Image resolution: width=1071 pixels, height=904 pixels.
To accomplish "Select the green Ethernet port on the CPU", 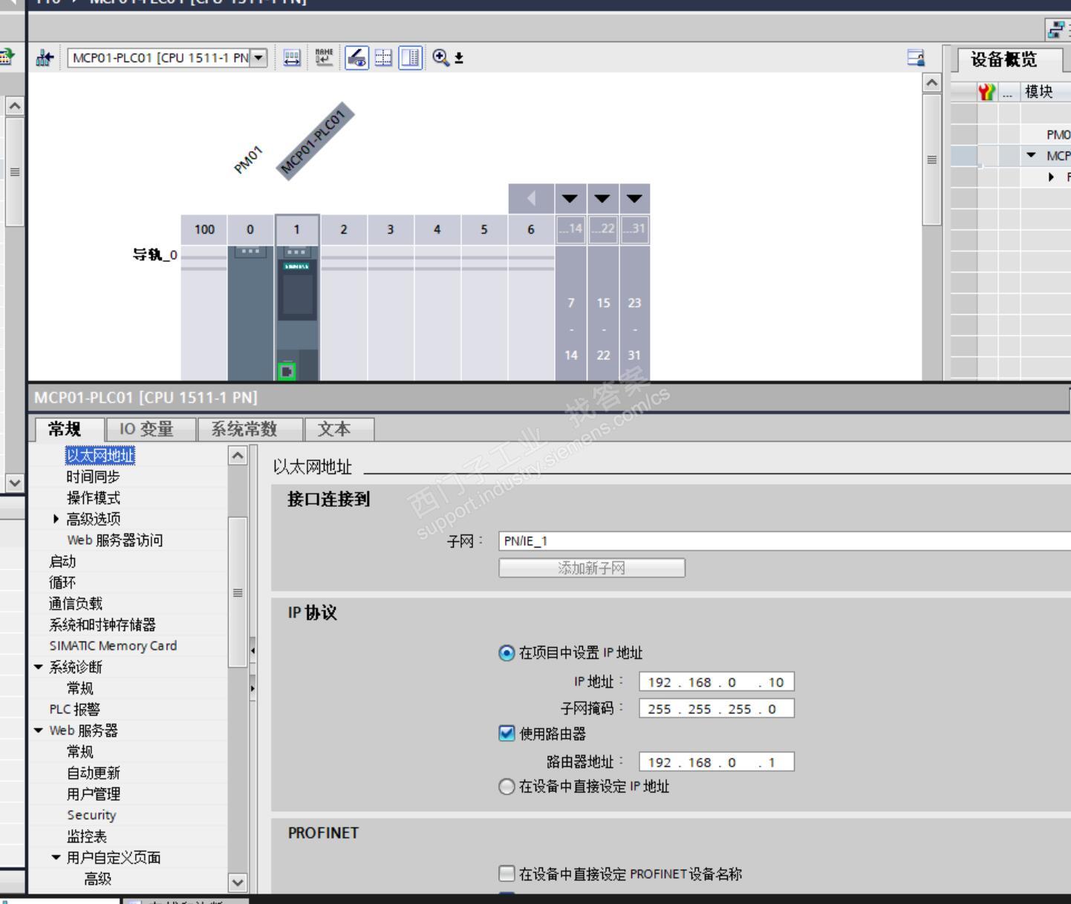I will [x=287, y=370].
